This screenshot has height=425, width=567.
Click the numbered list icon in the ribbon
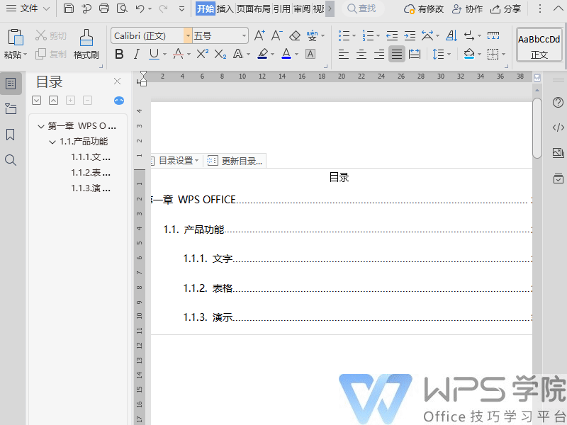(368, 34)
